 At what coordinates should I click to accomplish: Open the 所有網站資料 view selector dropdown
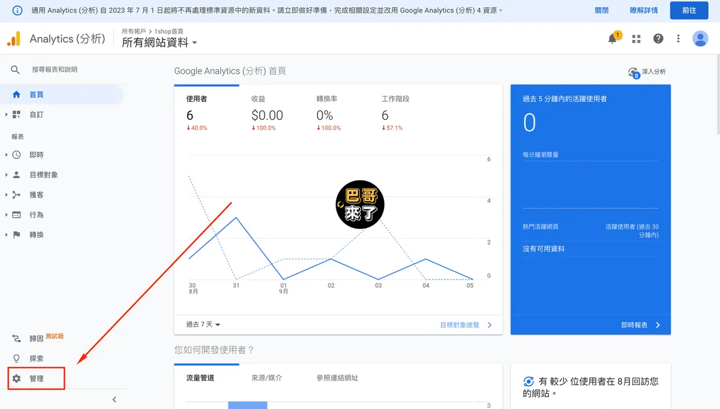(160, 43)
